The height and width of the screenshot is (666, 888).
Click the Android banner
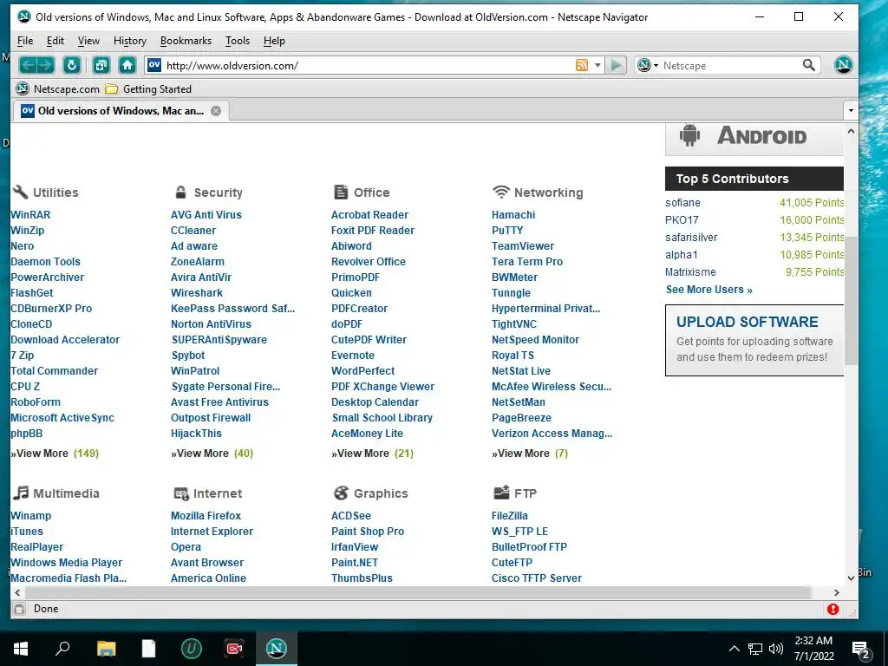tap(754, 139)
